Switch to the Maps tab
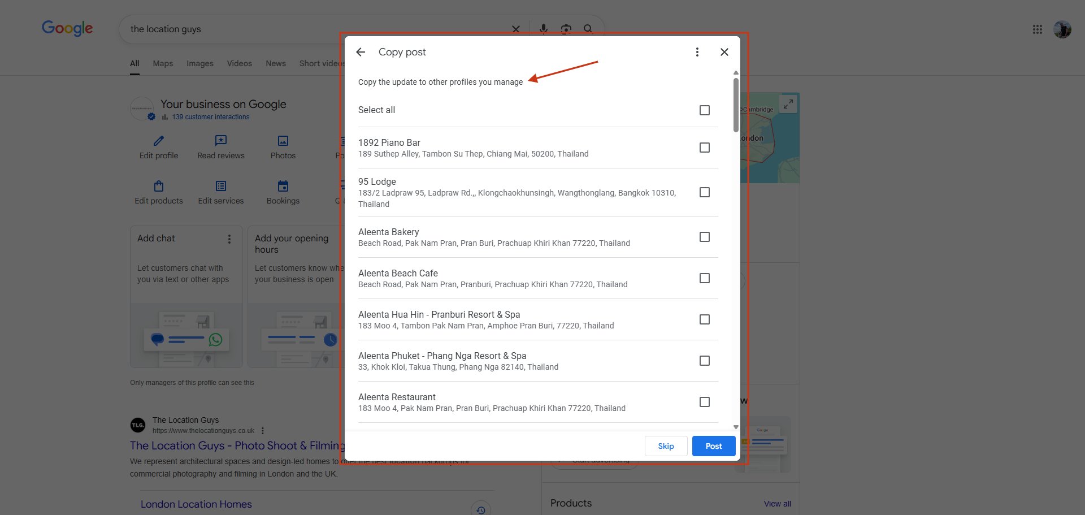1085x515 pixels. click(x=163, y=63)
